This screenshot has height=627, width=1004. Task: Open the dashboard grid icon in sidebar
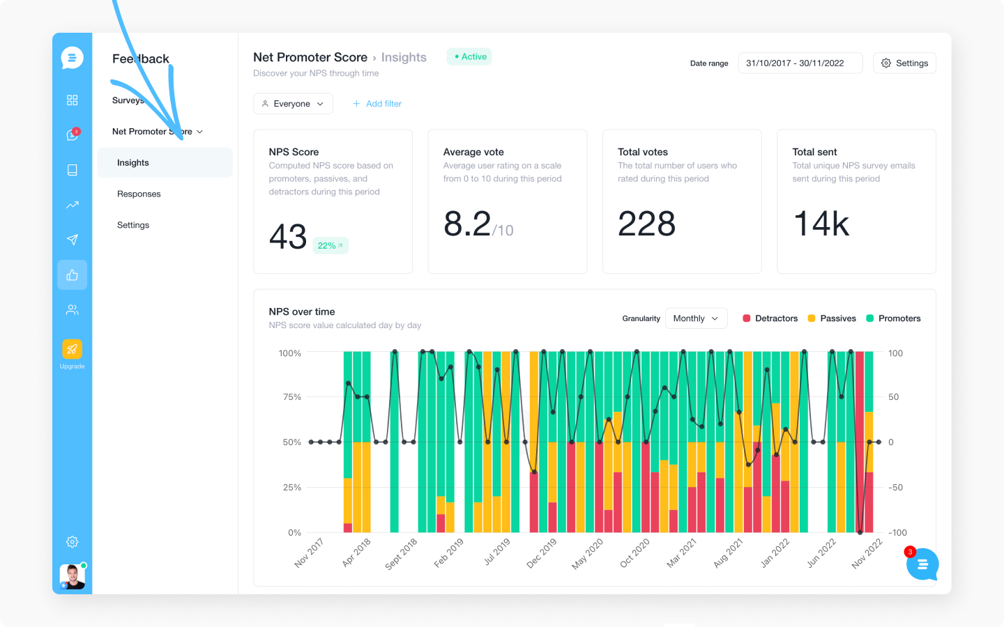(x=72, y=100)
